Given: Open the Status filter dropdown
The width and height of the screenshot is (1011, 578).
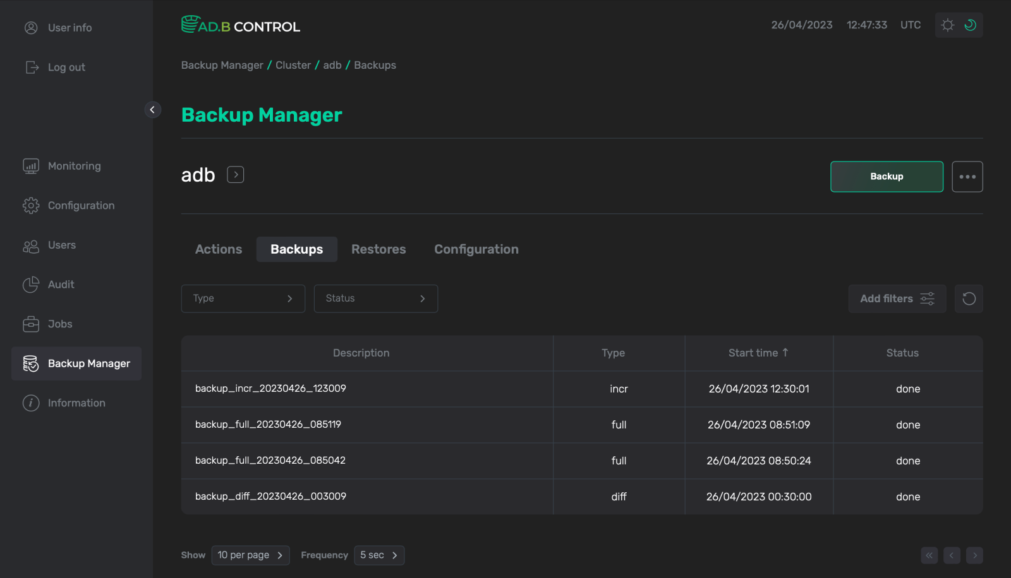Looking at the screenshot, I should click(x=375, y=298).
